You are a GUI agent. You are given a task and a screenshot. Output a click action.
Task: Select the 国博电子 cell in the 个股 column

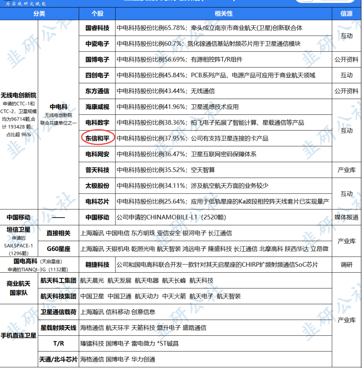pyautogui.click(x=97, y=59)
